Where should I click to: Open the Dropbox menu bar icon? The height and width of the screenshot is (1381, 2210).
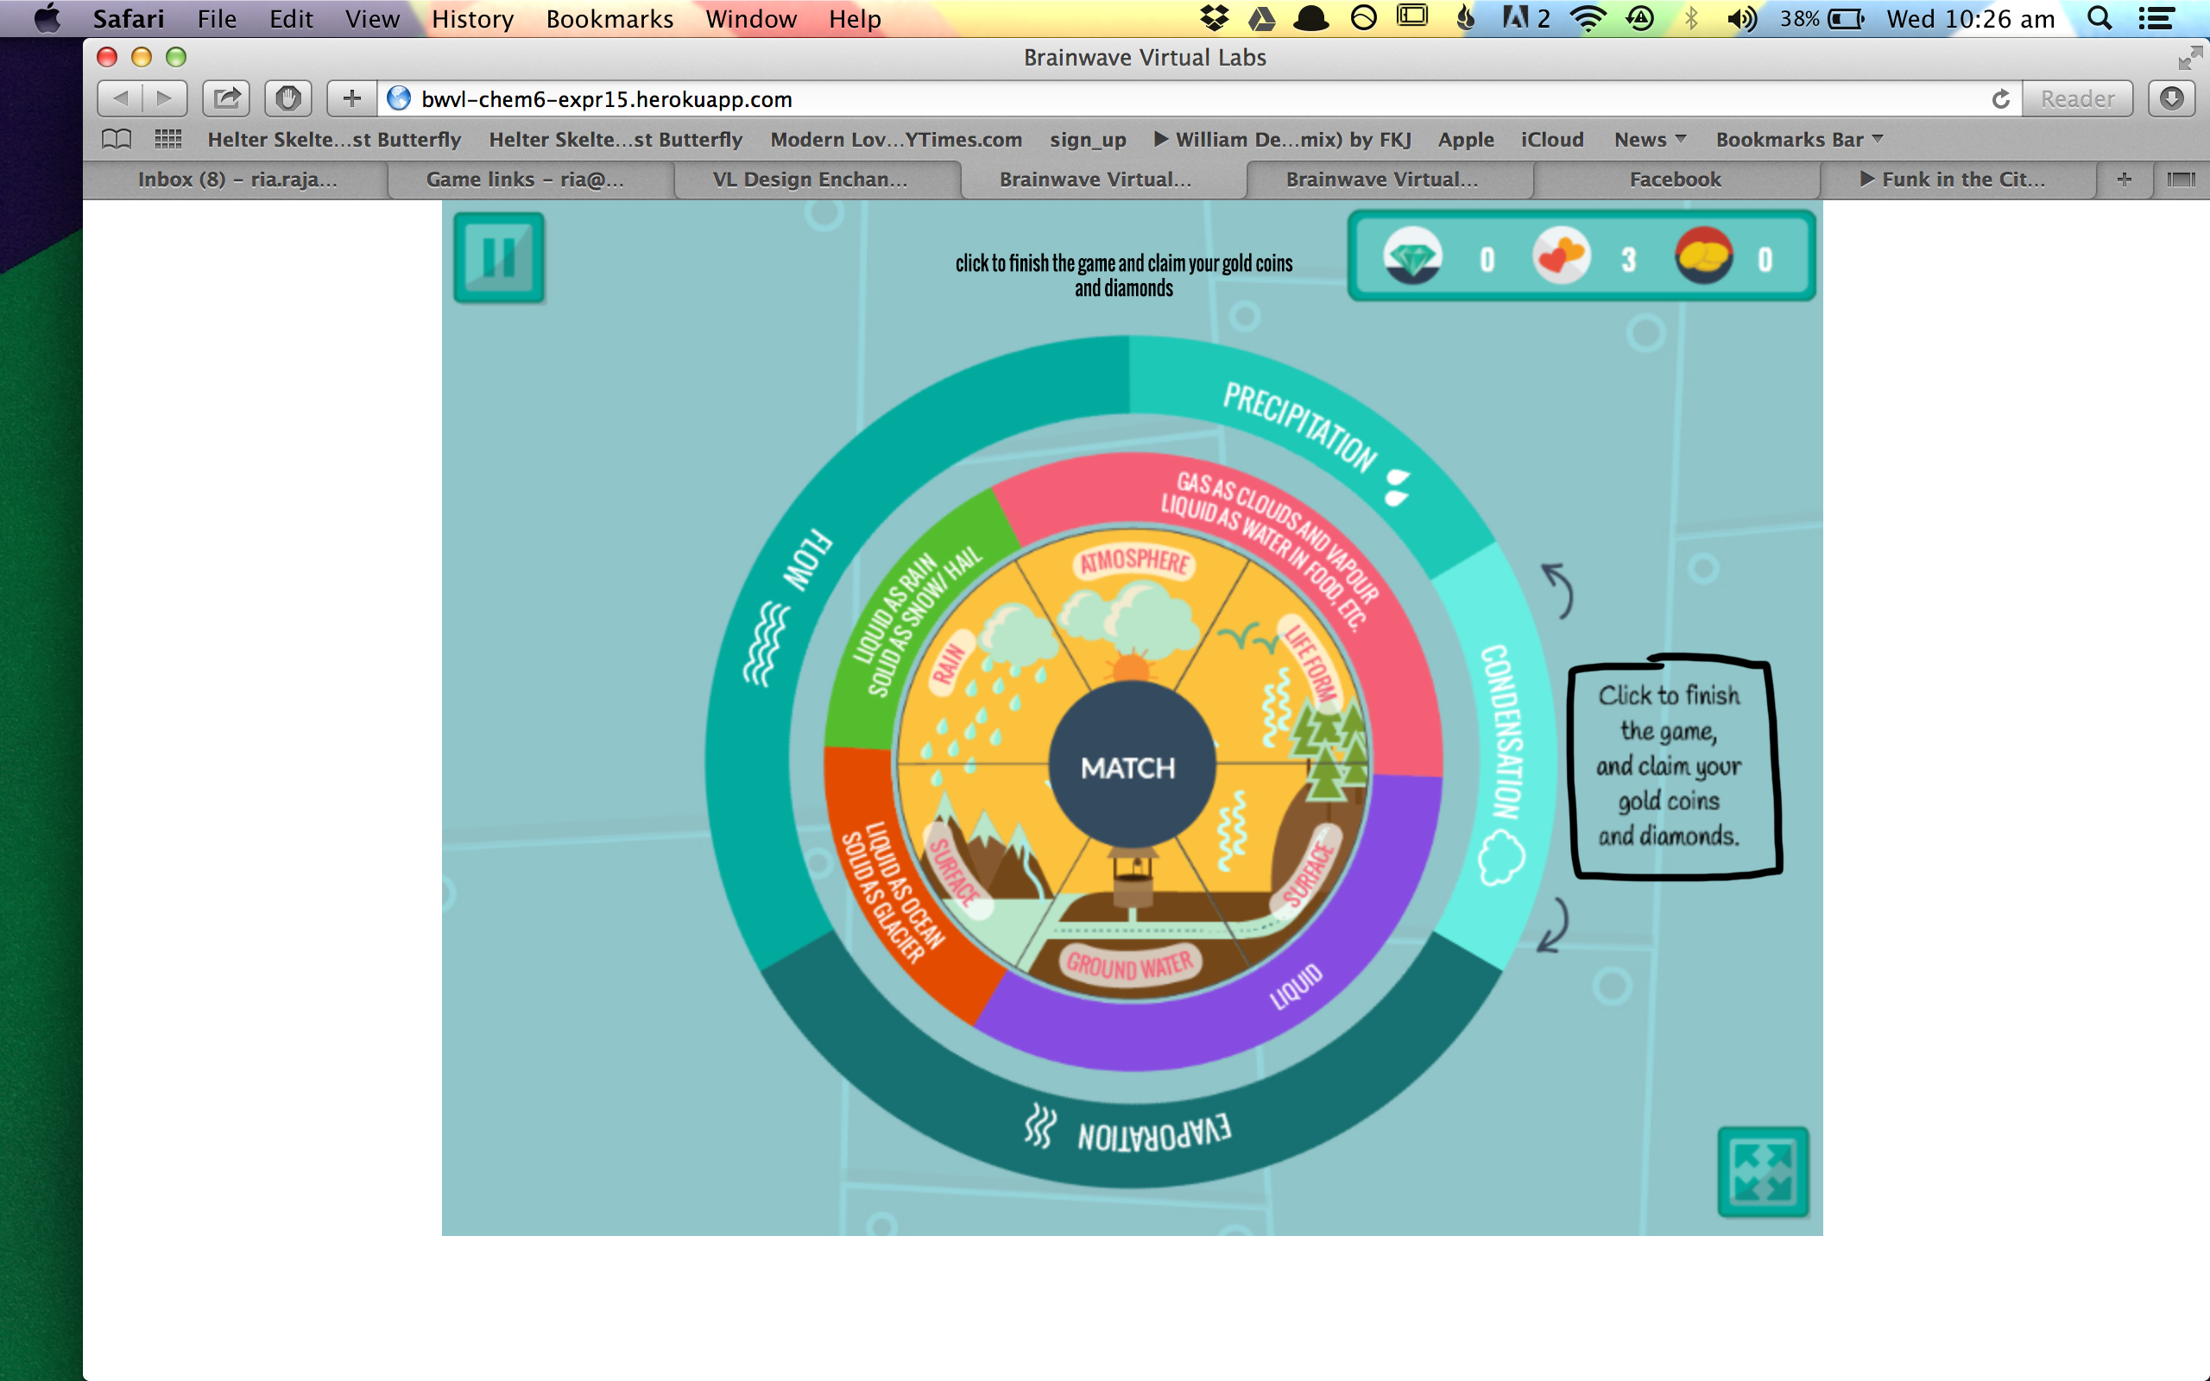coord(1214,18)
